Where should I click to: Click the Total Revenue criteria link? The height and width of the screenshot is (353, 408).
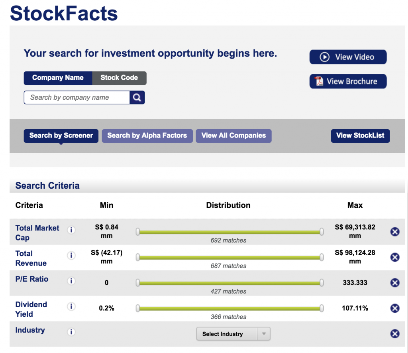31,258
